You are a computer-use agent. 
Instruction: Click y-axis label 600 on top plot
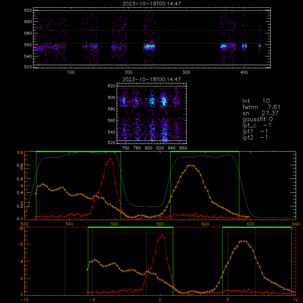click(28, 22)
